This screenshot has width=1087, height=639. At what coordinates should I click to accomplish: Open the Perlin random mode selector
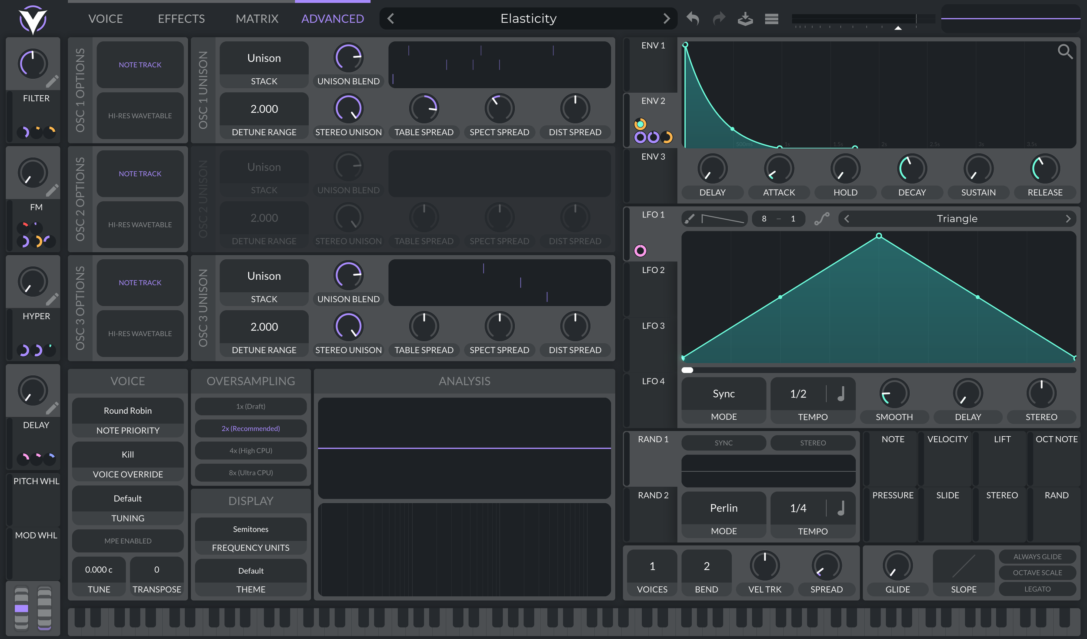pos(724,508)
